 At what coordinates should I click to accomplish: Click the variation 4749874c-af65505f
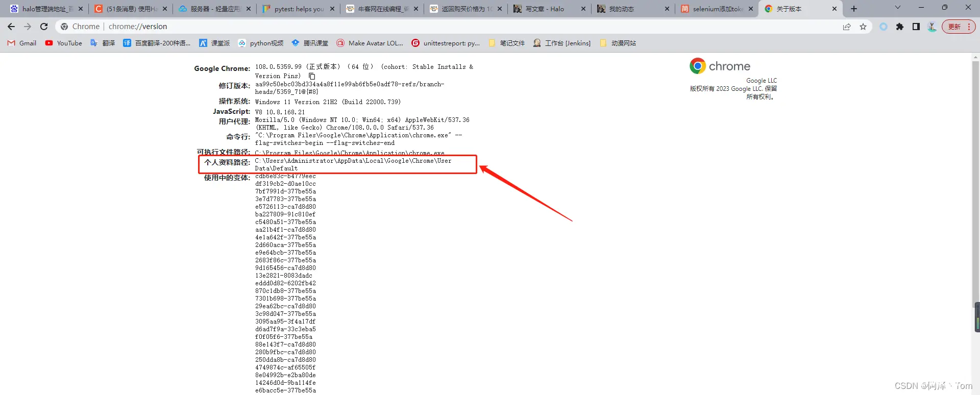(x=285, y=367)
